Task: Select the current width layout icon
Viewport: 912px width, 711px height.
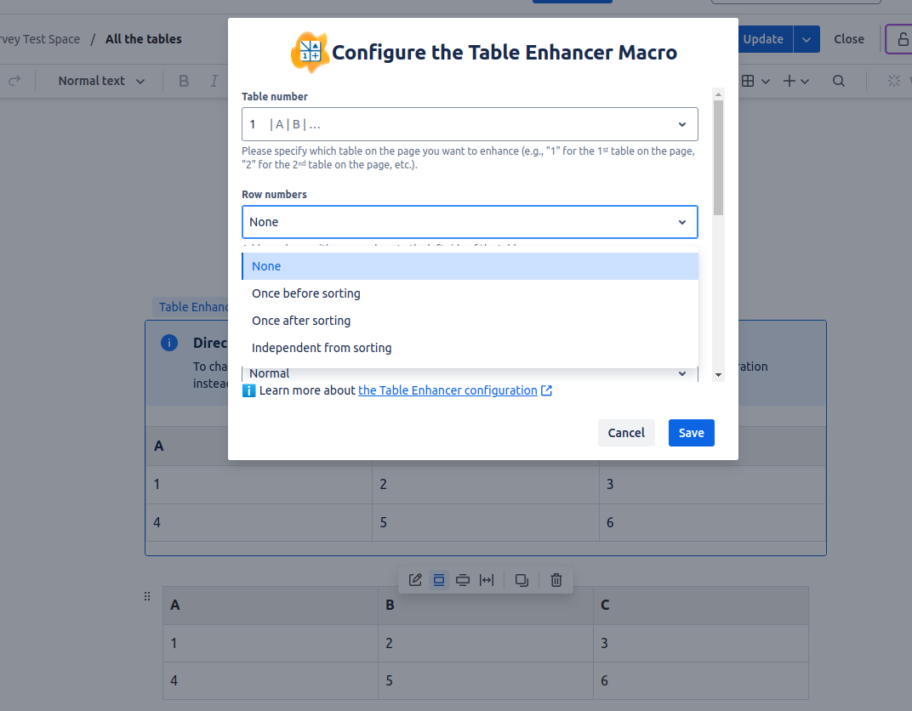Action: click(438, 580)
